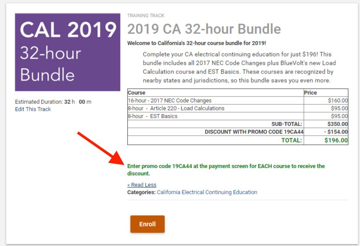Open the Edit This Track link
360x246 pixels.
coord(33,110)
